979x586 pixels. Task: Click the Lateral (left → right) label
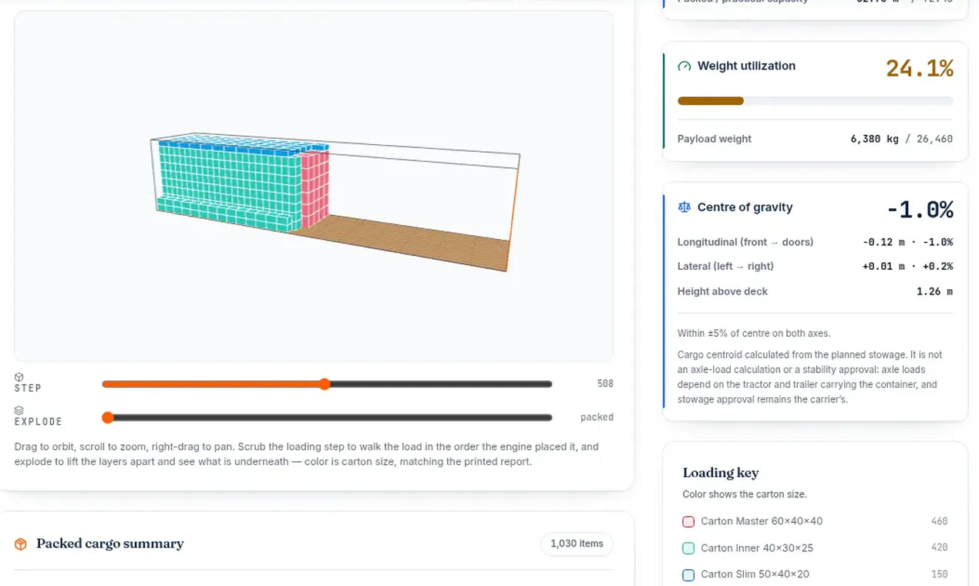coord(725,267)
